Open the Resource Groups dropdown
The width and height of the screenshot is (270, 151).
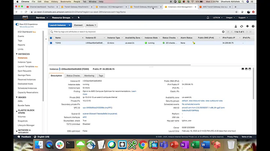click(x=63, y=18)
